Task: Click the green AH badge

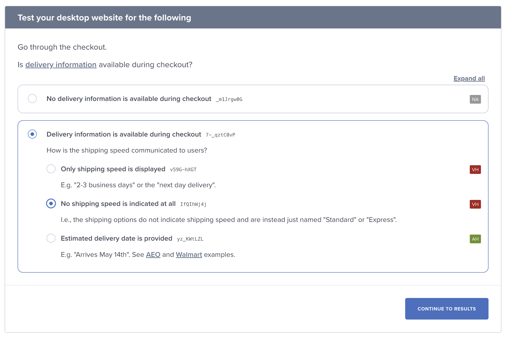Action: tap(475, 239)
